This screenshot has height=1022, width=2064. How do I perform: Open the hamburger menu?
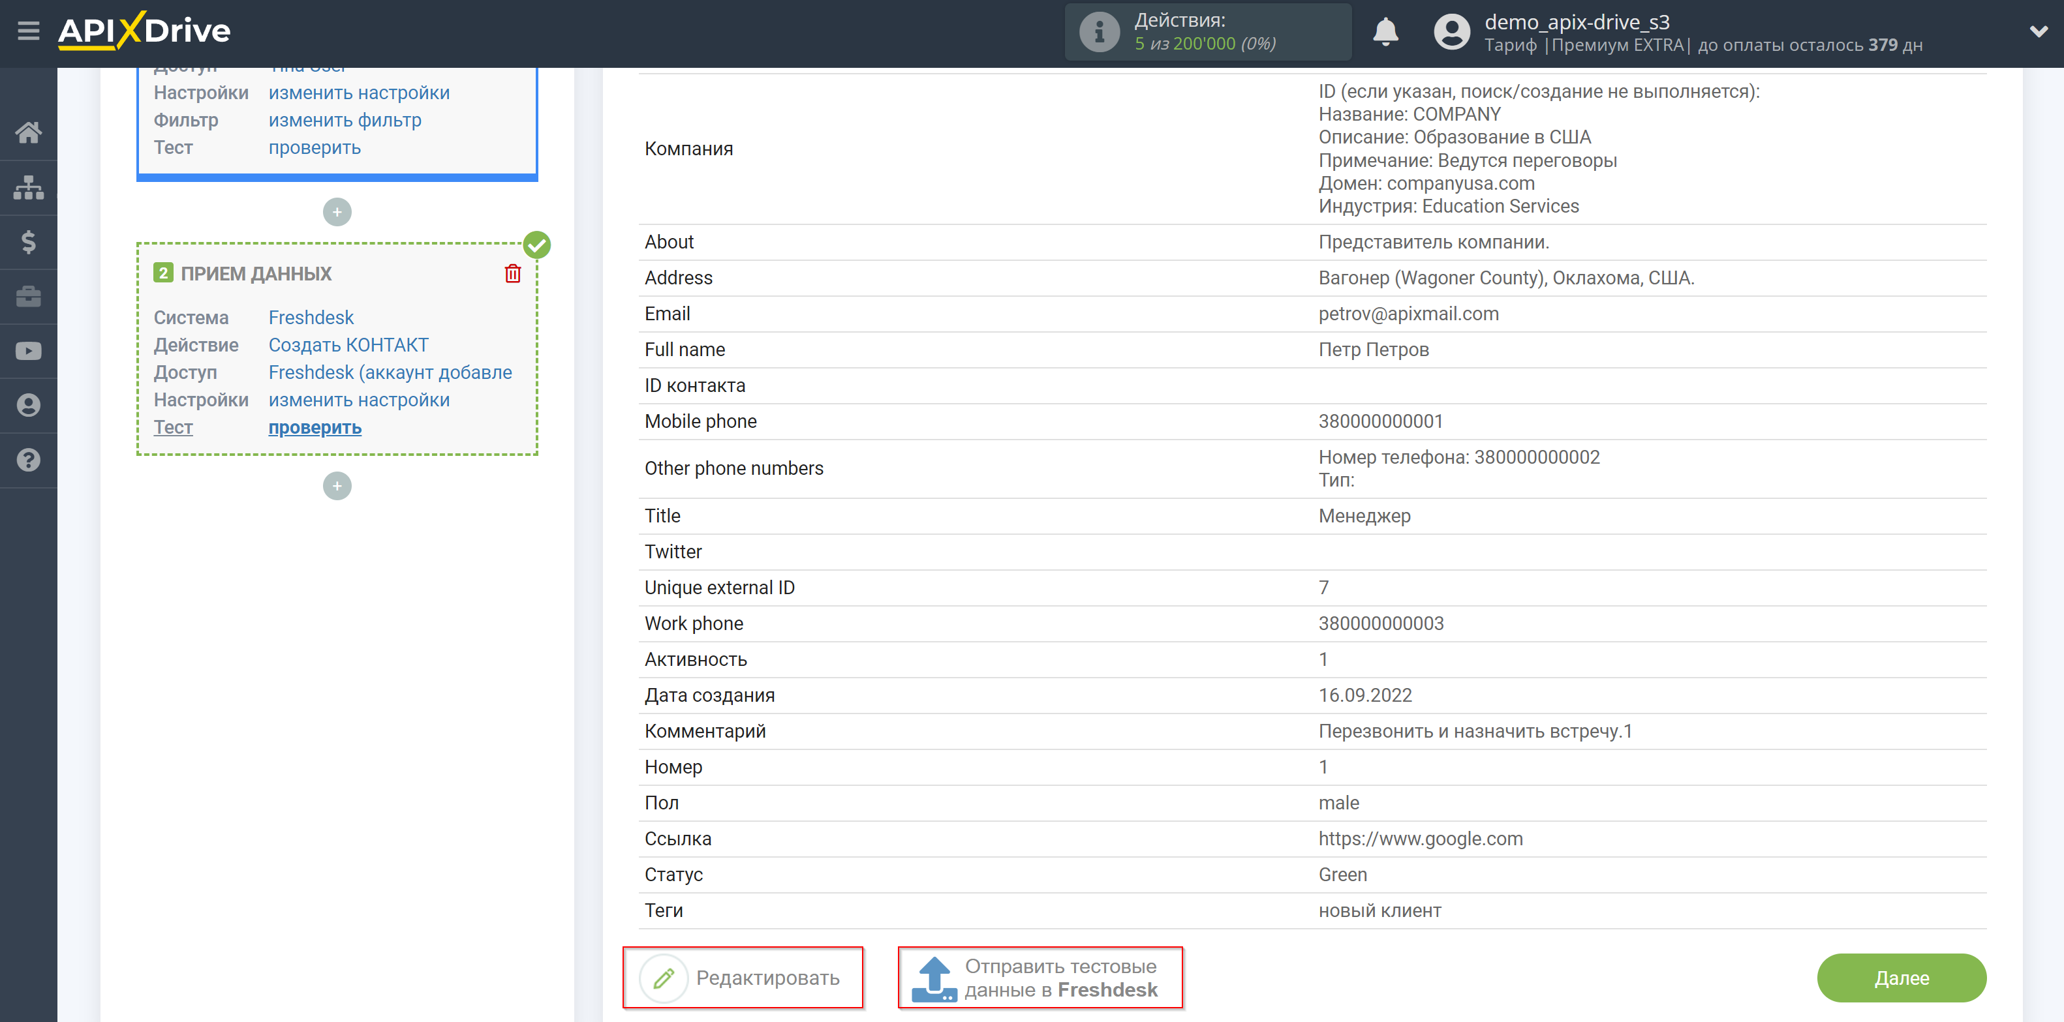click(29, 31)
